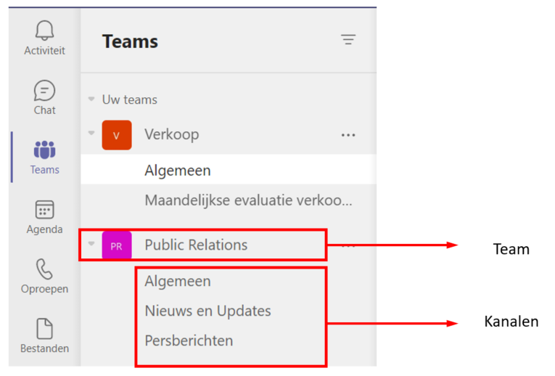Select the Public Relations team name
The width and height of the screenshot is (555, 376).
tap(196, 245)
